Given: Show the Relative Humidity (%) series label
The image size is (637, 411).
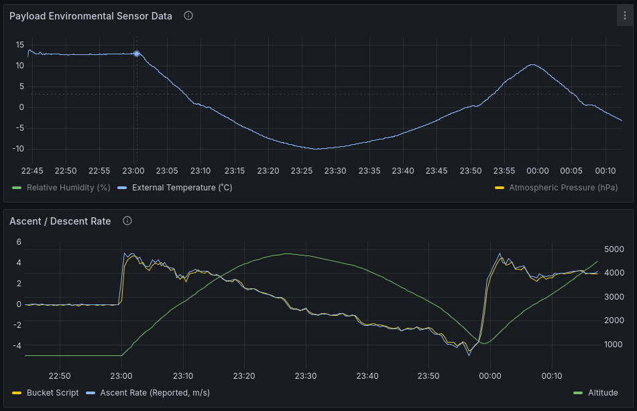Looking at the screenshot, I should tap(68, 188).
